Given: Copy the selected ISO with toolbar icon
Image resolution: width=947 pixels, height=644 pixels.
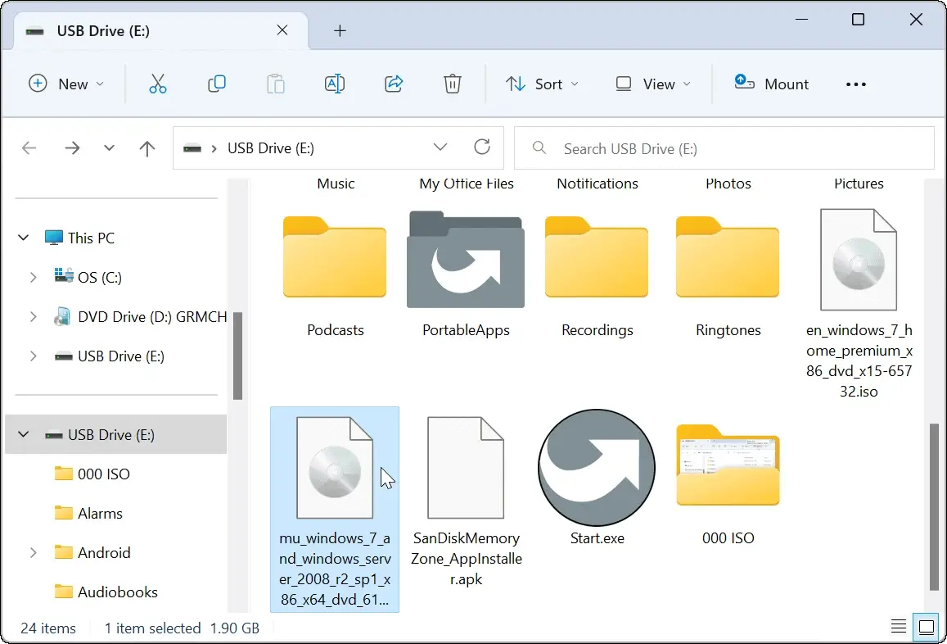Looking at the screenshot, I should (217, 84).
